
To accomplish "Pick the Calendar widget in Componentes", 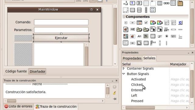I will (x=139, y=23).
